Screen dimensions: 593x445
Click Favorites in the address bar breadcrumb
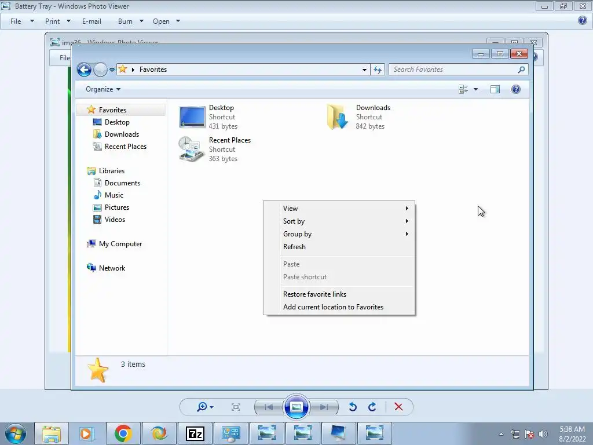[x=153, y=70]
